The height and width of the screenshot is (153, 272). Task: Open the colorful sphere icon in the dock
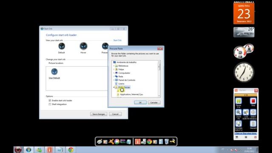click(x=117, y=142)
